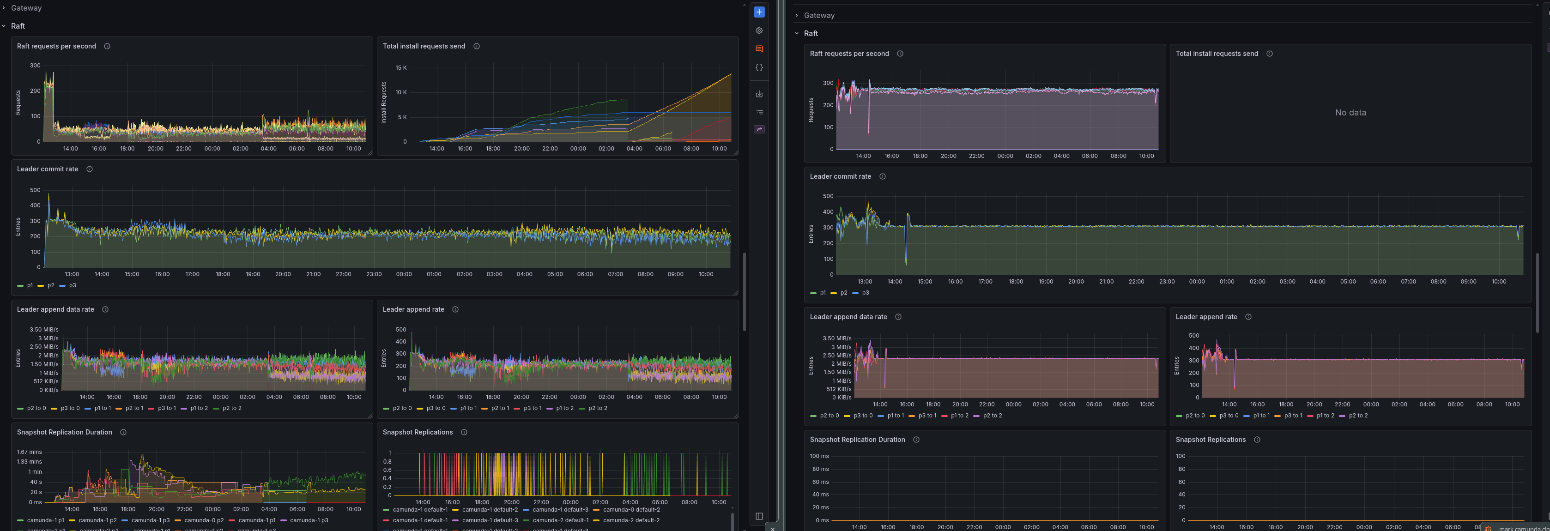The width and height of the screenshot is (1550, 531).
Task: Select 'camunda-0 p2' in left Snapshot Duration legend
Action: pyautogui.click(x=204, y=521)
